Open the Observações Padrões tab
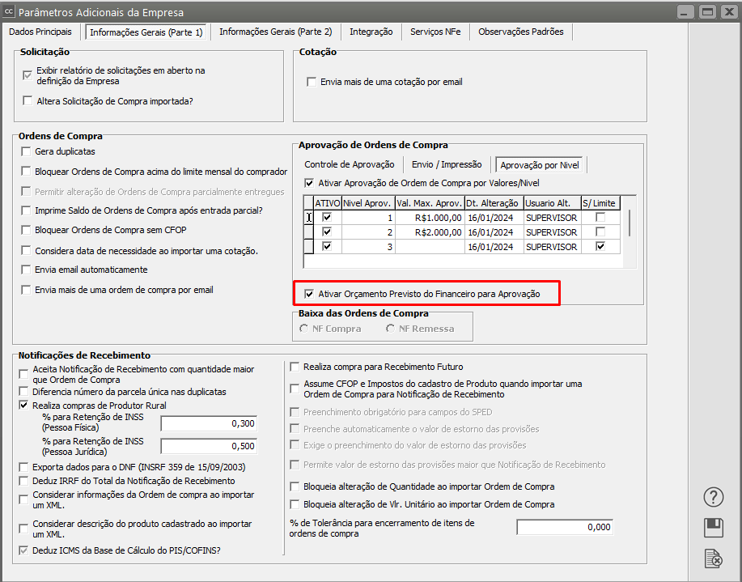The height and width of the screenshot is (582, 742). tap(521, 32)
